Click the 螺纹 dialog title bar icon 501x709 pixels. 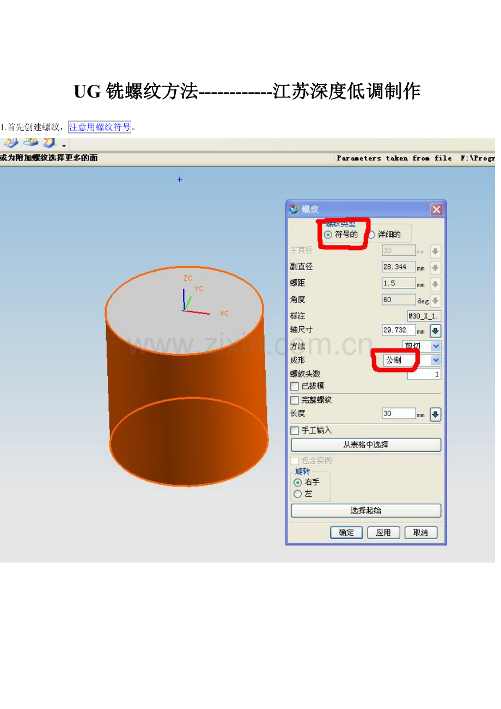pos(293,209)
